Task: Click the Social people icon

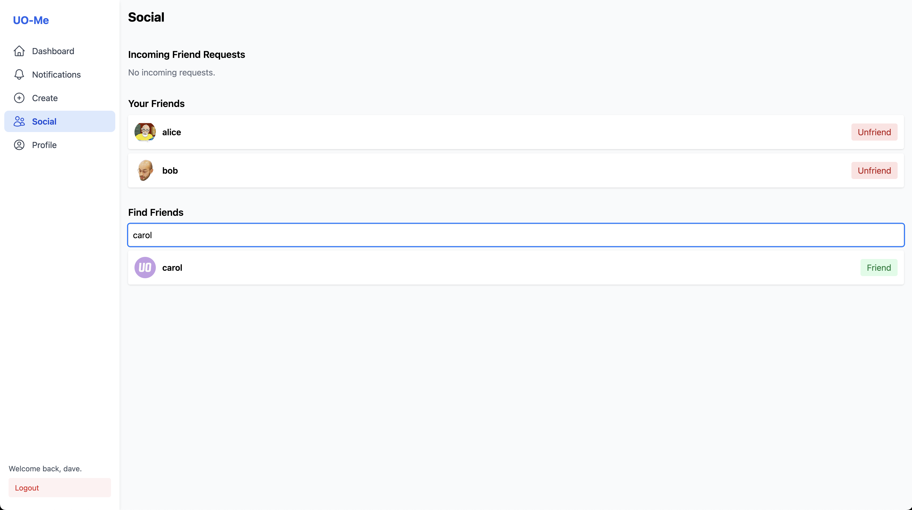Action: click(19, 121)
